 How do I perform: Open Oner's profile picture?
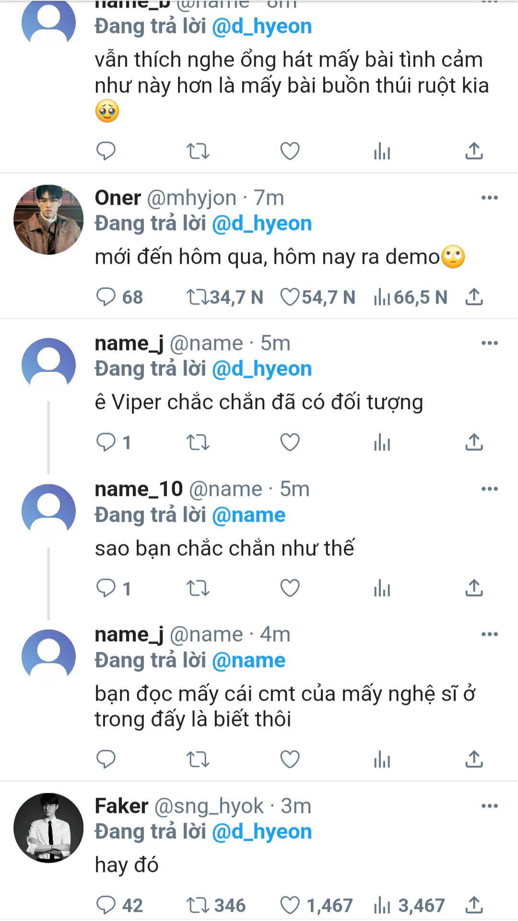click(x=48, y=220)
